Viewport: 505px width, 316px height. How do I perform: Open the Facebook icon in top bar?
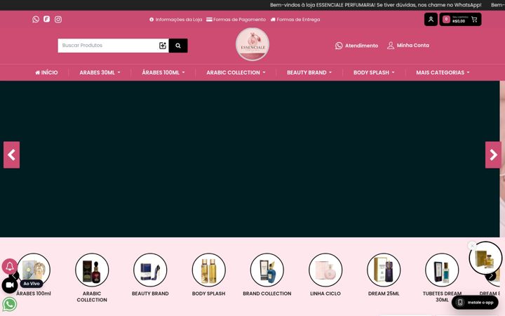point(47,19)
